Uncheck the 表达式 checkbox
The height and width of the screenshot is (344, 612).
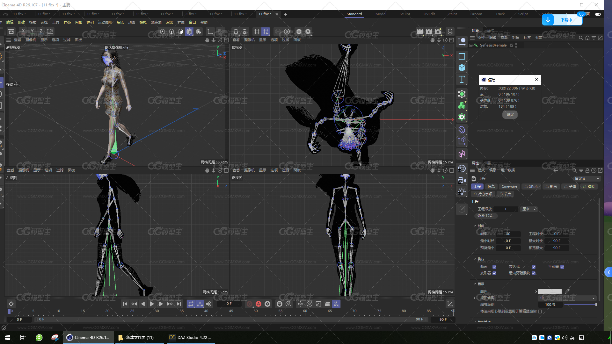click(x=534, y=267)
